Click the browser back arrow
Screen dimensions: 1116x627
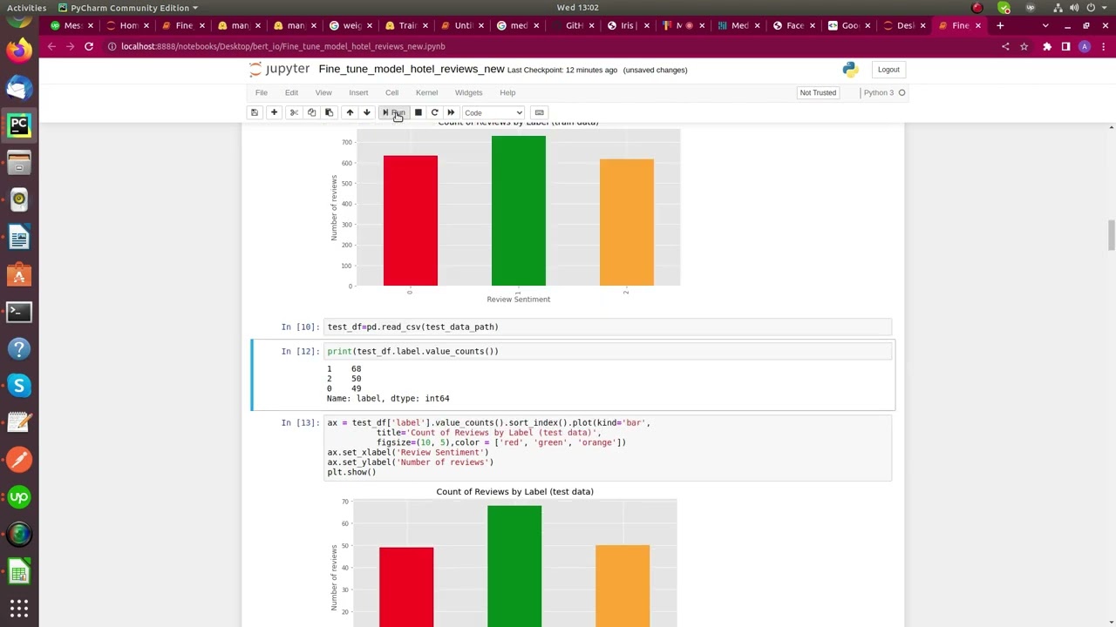pos(51,46)
